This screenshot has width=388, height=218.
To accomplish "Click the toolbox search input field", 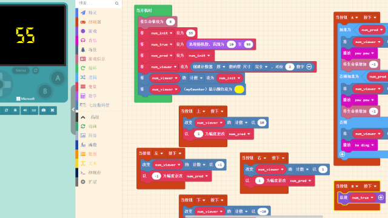I will (x=96, y=4).
